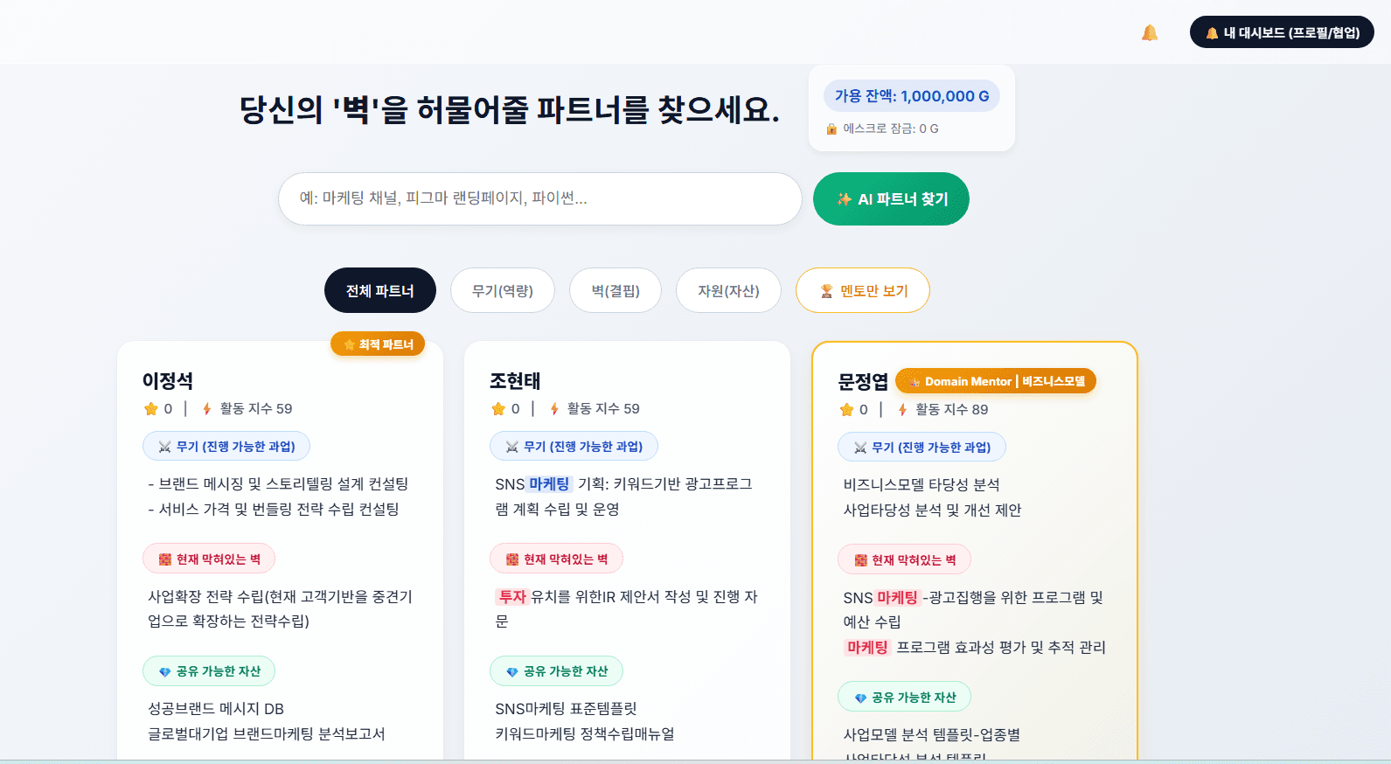Click 공유 가능한 자산 tag on 조현태 card

pos(556,670)
